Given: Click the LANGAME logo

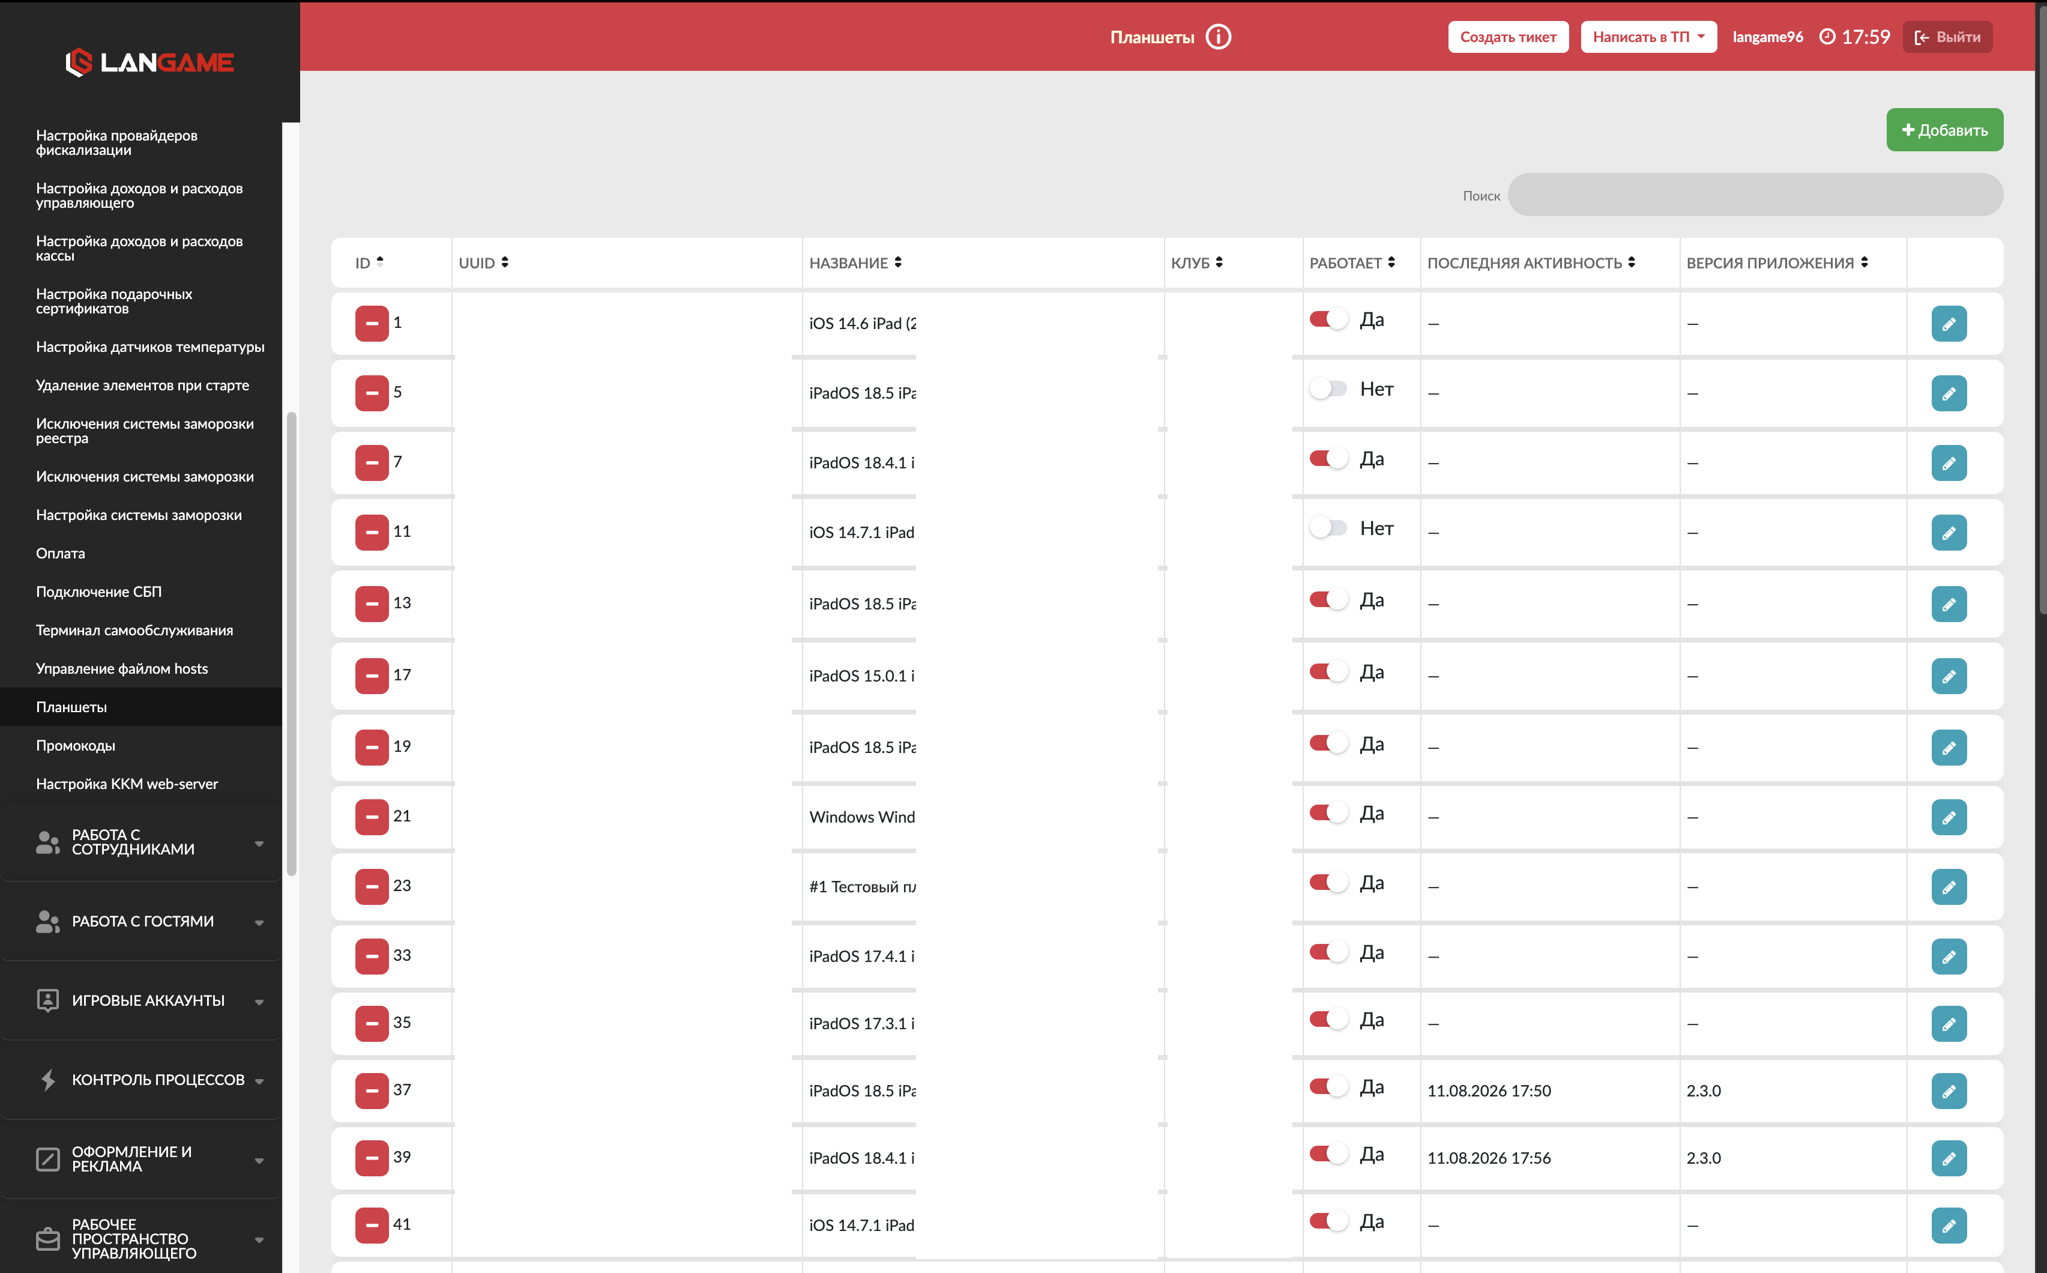Looking at the screenshot, I should pyautogui.click(x=150, y=62).
